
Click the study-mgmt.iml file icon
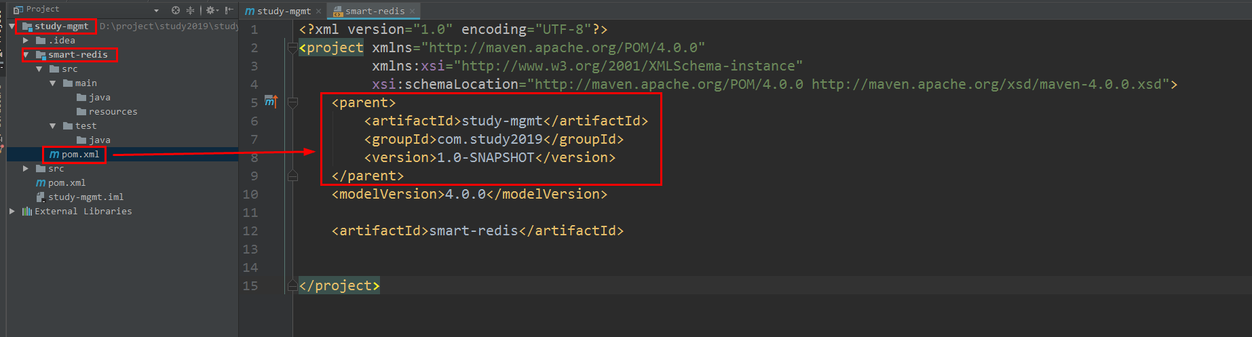[x=41, y=197]
